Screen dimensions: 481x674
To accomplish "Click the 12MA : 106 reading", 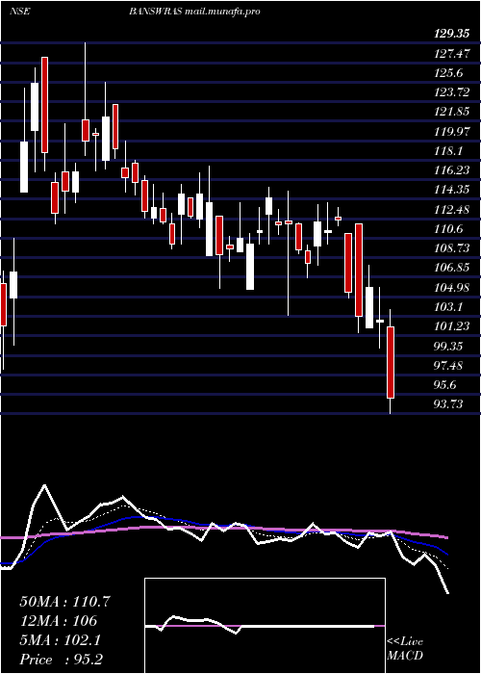I will pos(58,621).
